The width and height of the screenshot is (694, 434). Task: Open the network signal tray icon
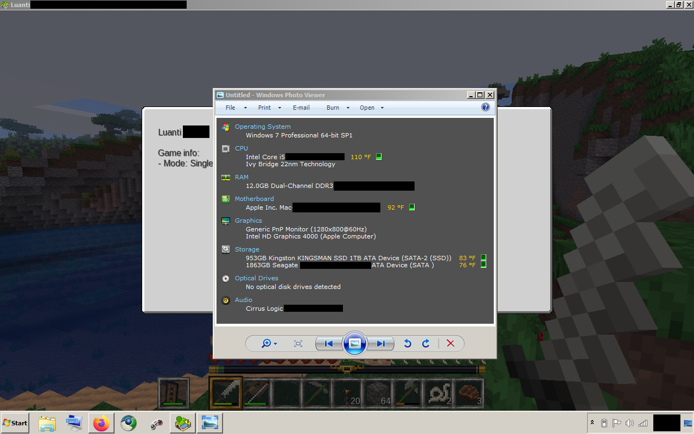click(x=643, y=423)
